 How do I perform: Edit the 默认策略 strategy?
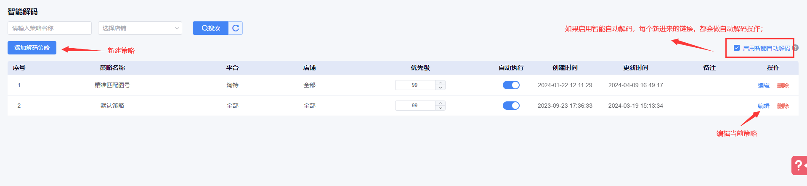point(763,106)
